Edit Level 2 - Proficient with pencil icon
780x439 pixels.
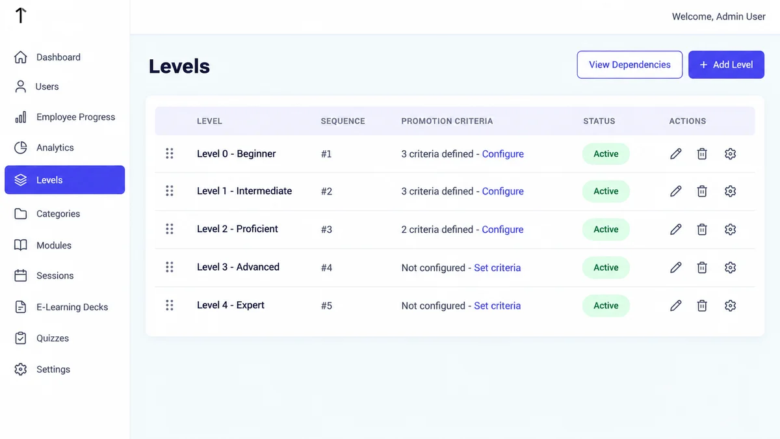point(676,230)
